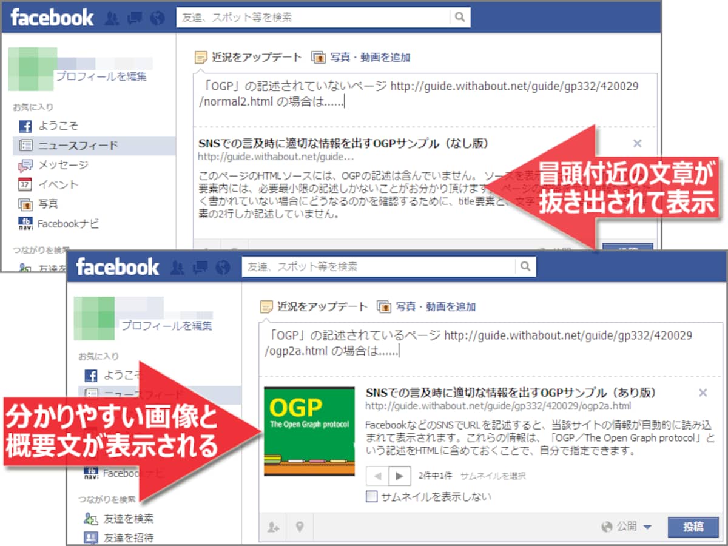The width and height of the screenshot is (728, 546).
Task: Click the 投稿 post button in front window
Action: pyautogui.click(x=693, y=527)
